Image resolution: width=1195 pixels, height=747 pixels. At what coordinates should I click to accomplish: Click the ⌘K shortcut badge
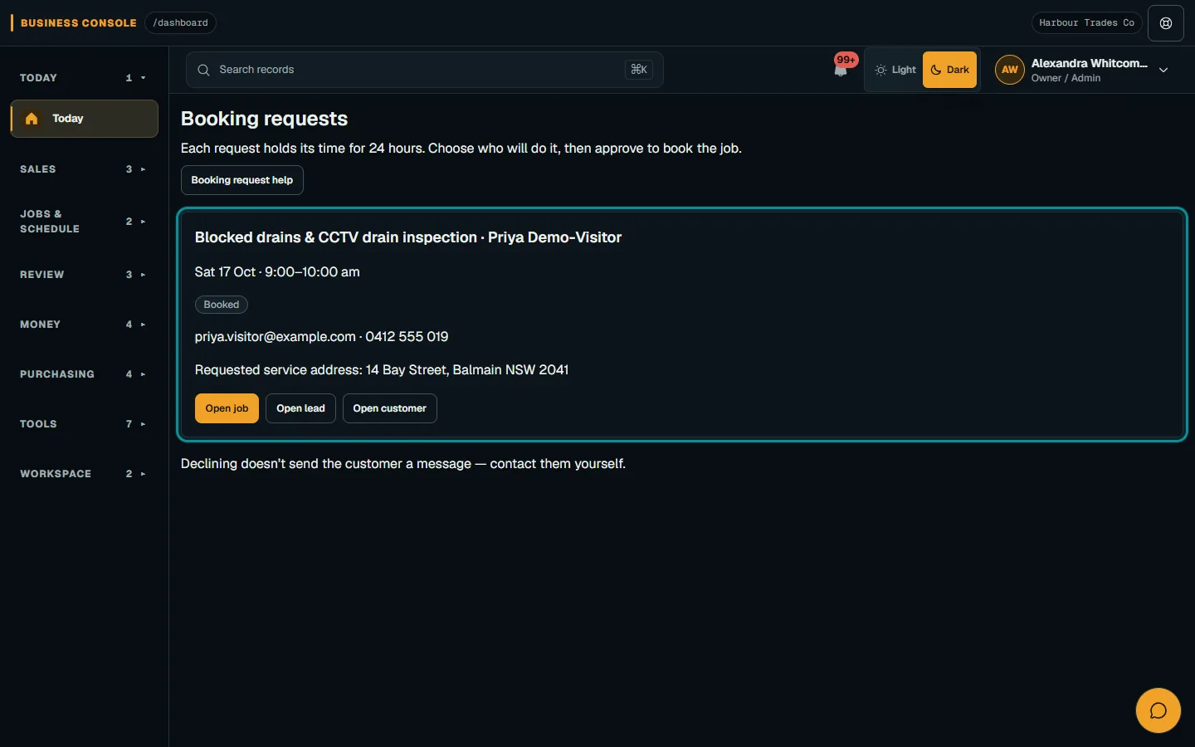click(639, 70)
